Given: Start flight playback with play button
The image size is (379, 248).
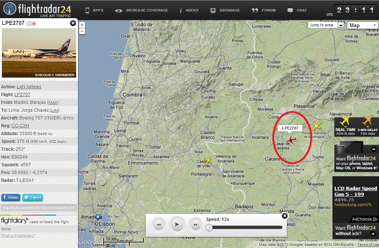Looking at the screenshot, I should (x=177, y=225).
